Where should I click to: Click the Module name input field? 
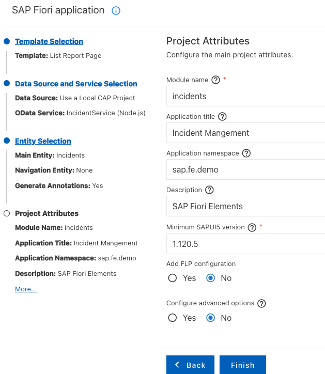(x=245, y=96)
